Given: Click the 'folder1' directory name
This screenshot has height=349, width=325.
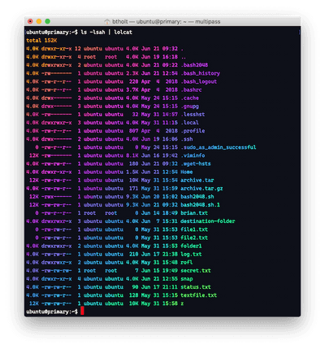Looking at the screenshot, I should (191, 246).
